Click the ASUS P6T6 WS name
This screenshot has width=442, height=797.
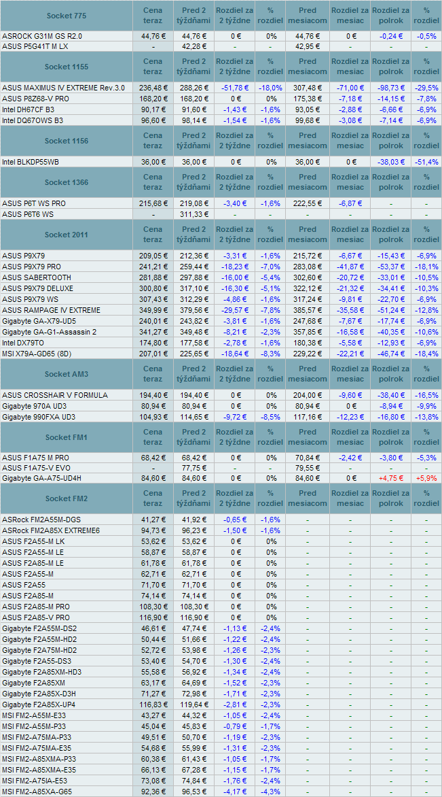click(x=28, y=214)
